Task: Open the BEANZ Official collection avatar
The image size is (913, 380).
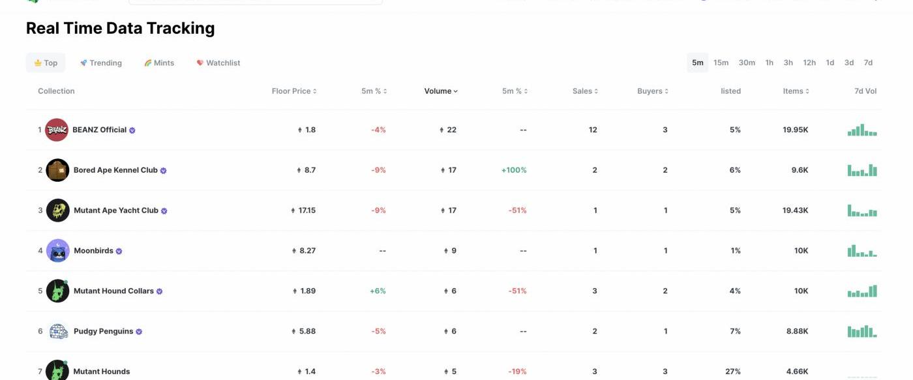Action: [x=57, y=130]
